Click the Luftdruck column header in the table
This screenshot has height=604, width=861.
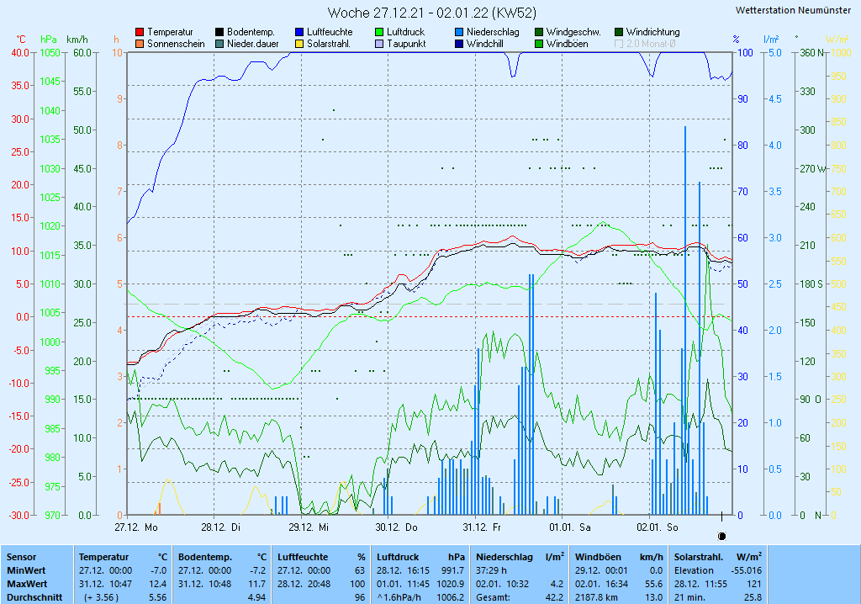(398, 557)
